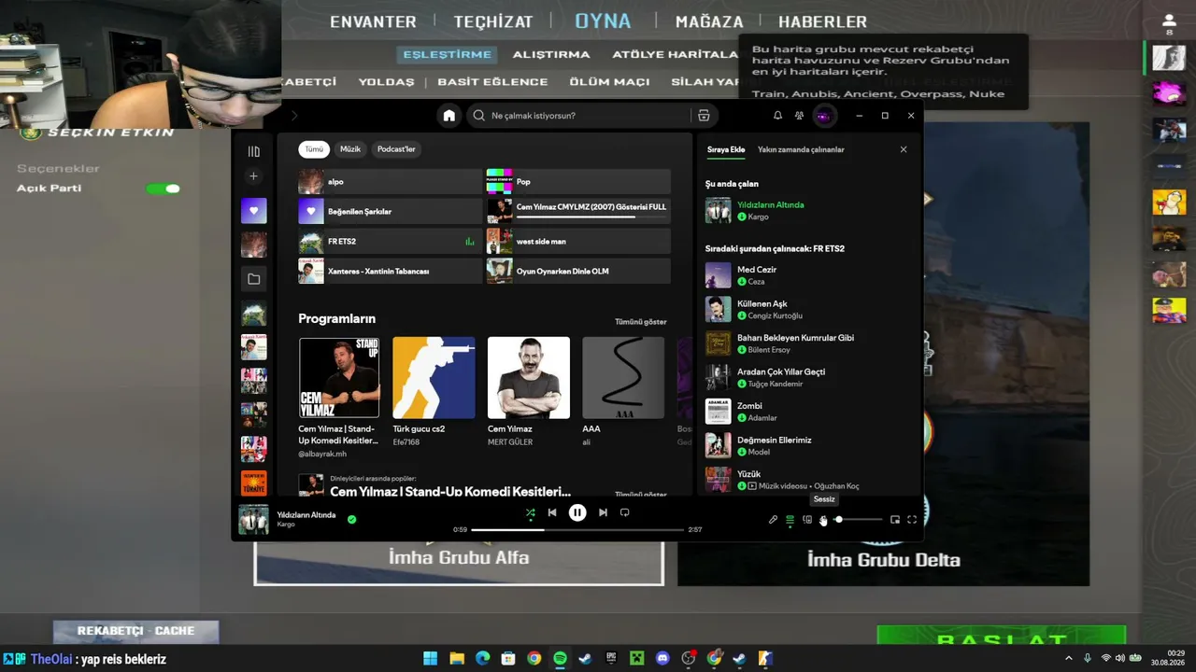Select the Podcast'ler filter chip
The image size is (1196, 672).
396,149
